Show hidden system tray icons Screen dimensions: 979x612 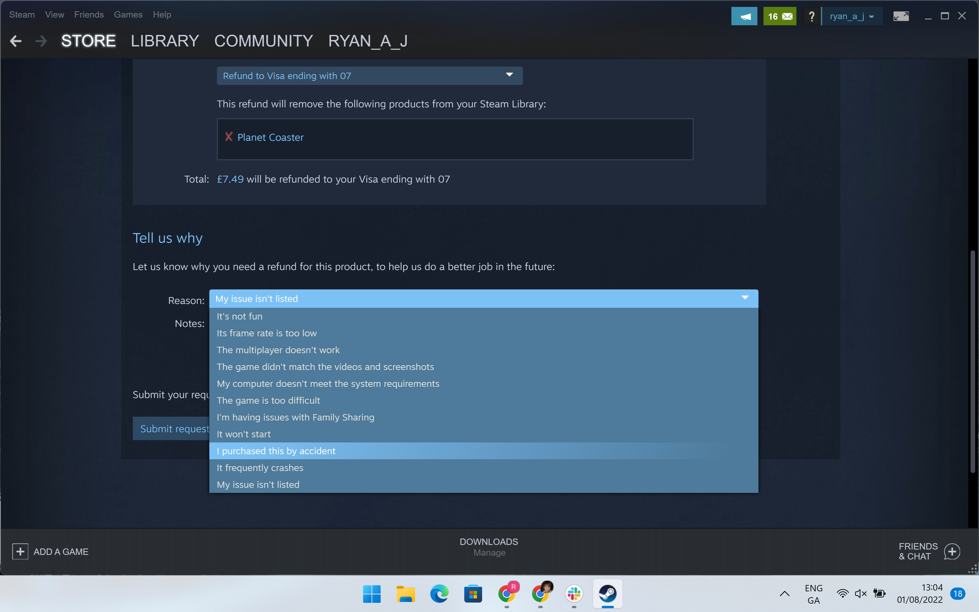(x=784, y=594)
